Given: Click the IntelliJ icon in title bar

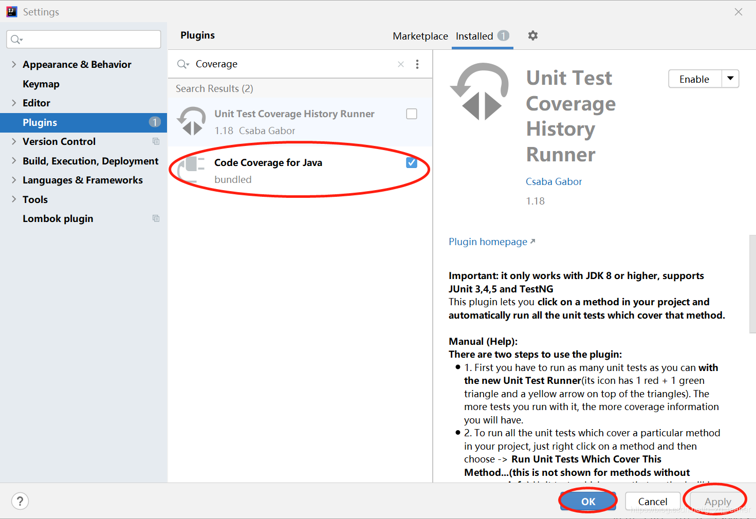Looking at the screenshot, I should [x=12, y=12].
